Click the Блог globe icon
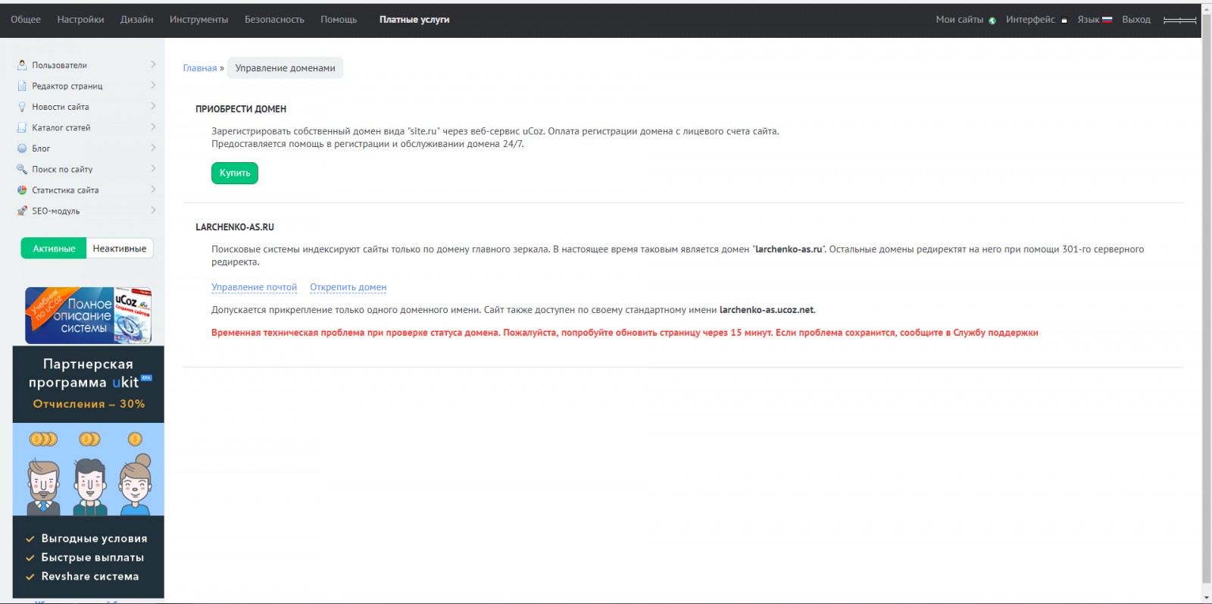The height and width of the screenshot is (604, 1212). 22,149
